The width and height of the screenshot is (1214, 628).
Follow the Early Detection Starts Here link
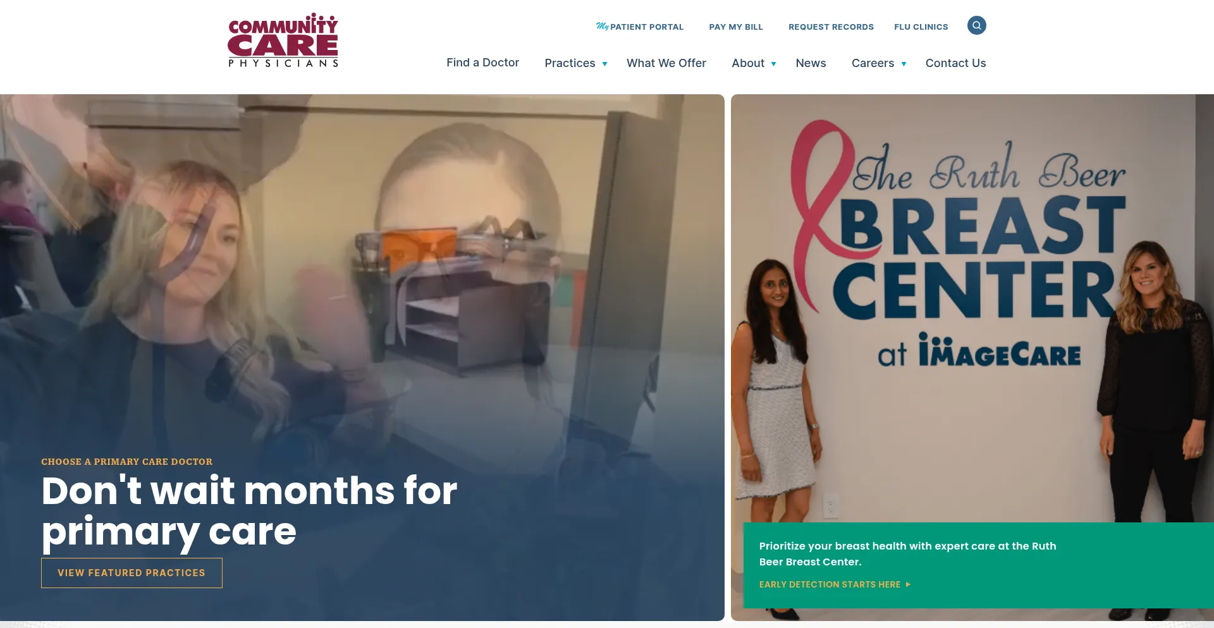pos(830,584)
